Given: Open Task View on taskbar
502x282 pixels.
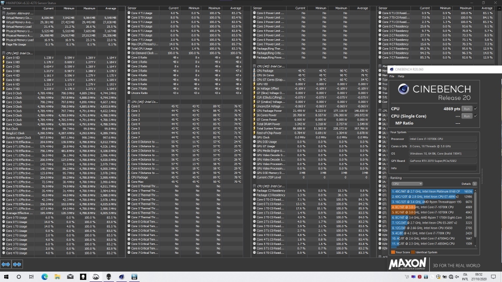Looking at the screenshot, I should pos(31,277).
